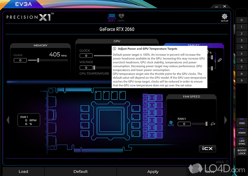The height and width of the screenshot is (176, 248).
Task: Open the Setup gear icon
Action: (224, 18)
